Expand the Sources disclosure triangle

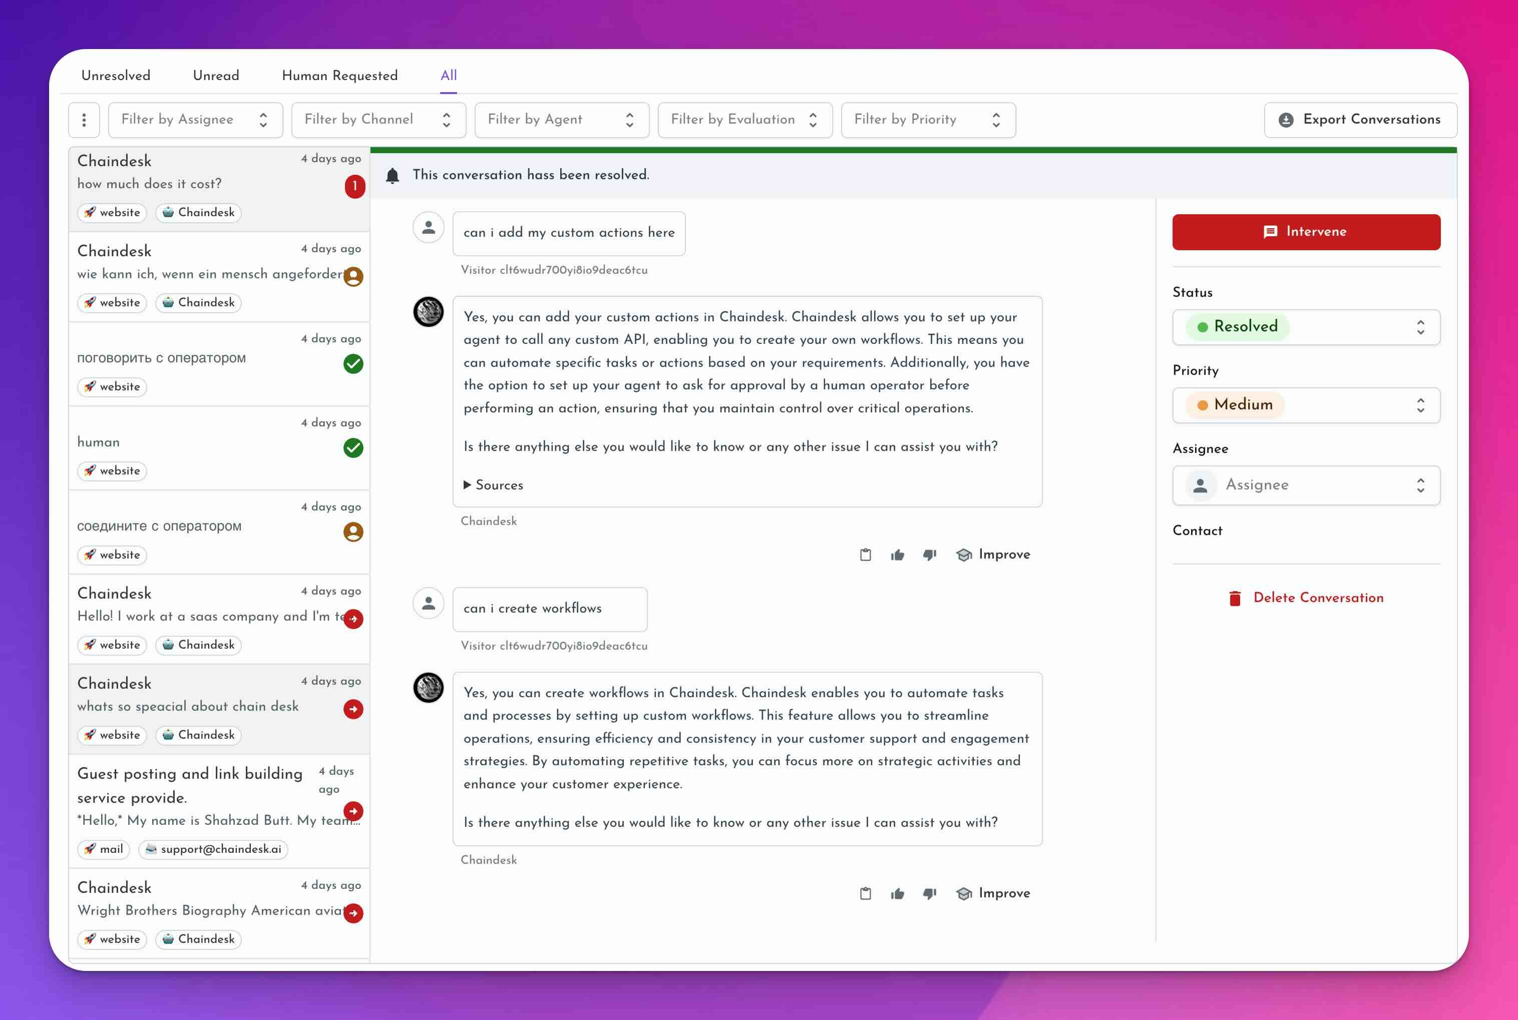point(467,485)
